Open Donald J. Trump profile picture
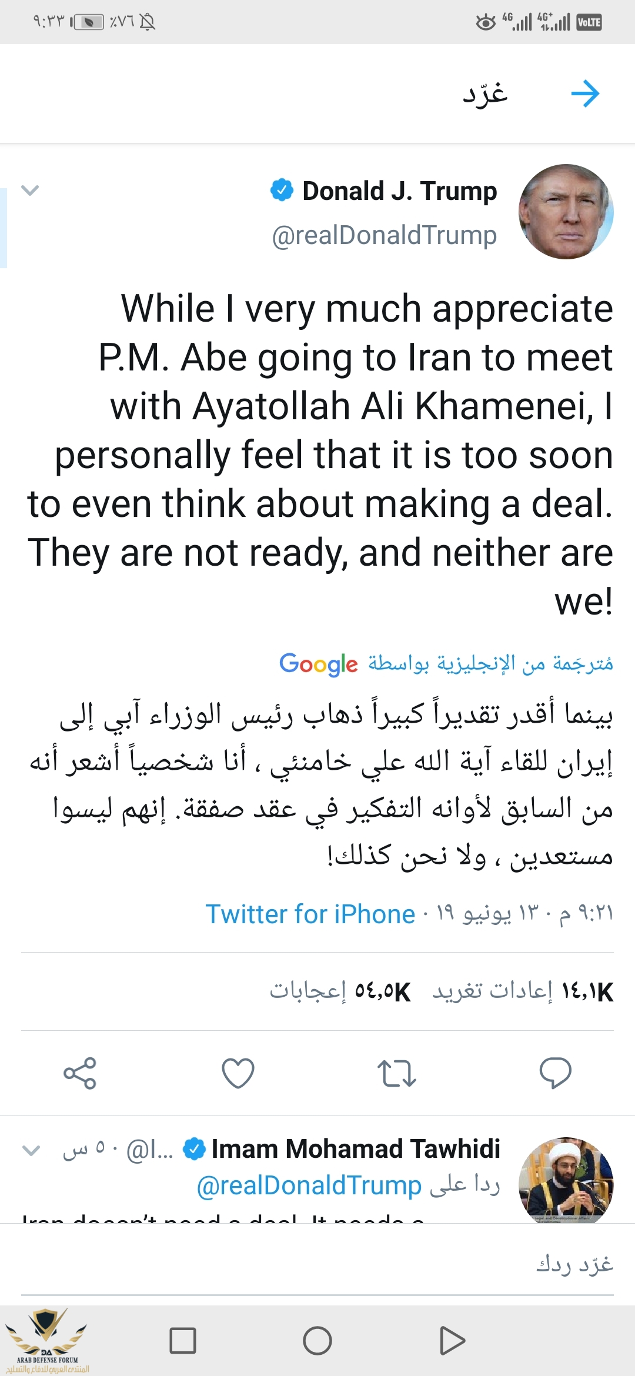Viewport: 635px width, 1376px height. (566, 212)
